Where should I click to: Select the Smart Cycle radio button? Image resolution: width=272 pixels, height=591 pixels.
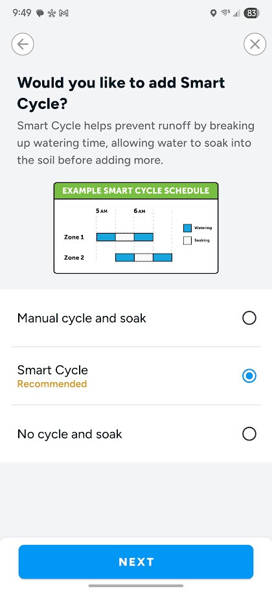249,376
